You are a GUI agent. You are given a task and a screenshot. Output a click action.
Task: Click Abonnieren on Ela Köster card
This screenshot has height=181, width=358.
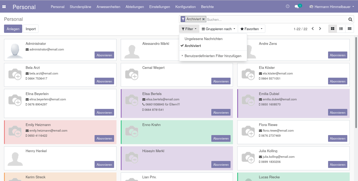click(x=338, y=81)
